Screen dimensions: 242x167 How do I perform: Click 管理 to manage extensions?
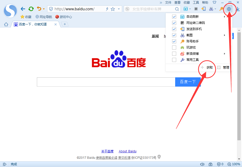coord(223,68)
